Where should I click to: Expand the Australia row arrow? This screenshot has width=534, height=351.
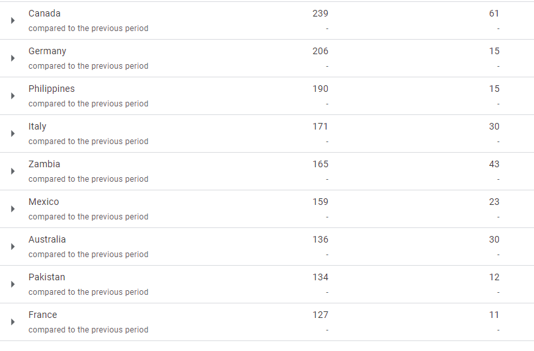coord(13,247)
